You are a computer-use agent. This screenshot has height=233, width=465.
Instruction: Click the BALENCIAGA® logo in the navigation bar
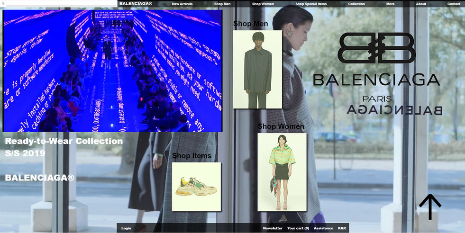136,4
